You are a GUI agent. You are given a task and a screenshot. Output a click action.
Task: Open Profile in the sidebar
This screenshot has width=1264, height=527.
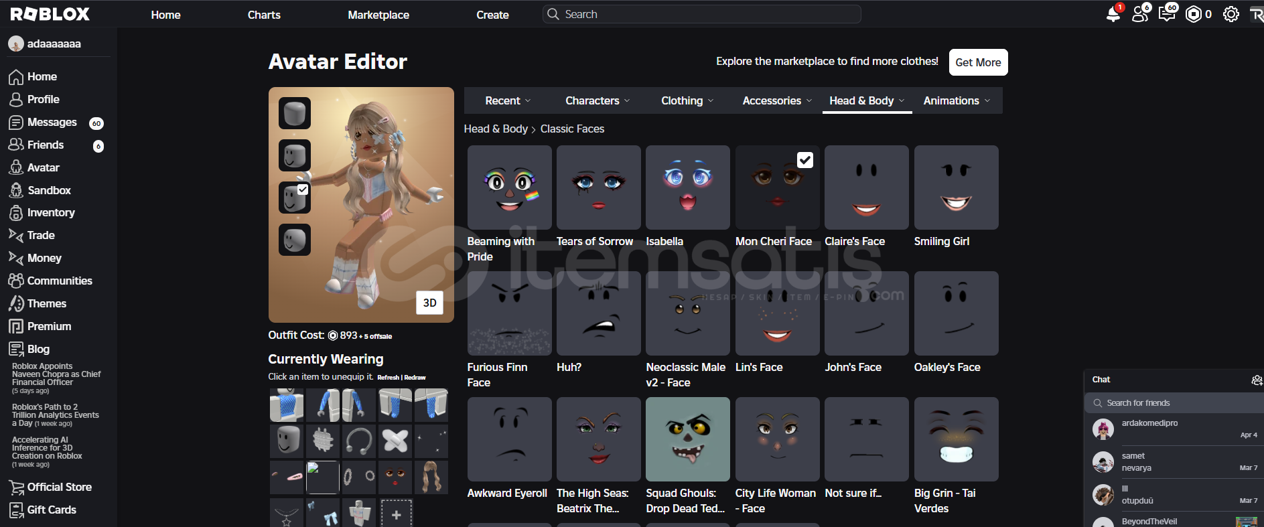tap(35, 100)
